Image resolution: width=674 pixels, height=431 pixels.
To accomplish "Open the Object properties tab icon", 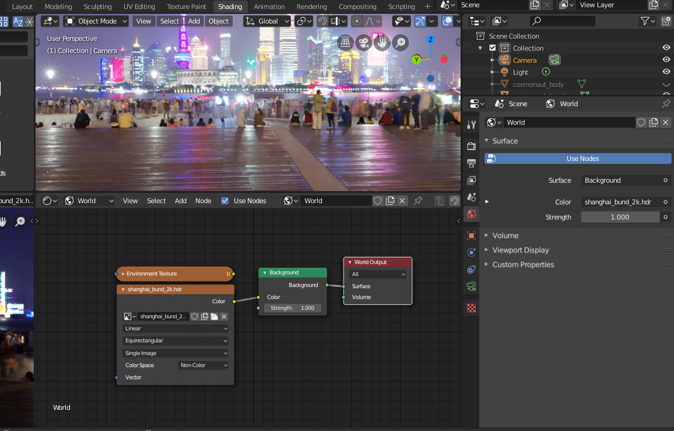I will [x=471, y=236].
